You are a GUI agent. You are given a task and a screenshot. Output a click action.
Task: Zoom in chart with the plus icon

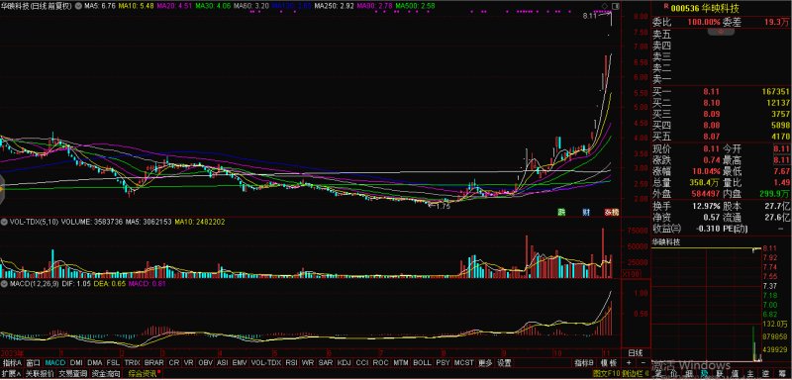629,363
